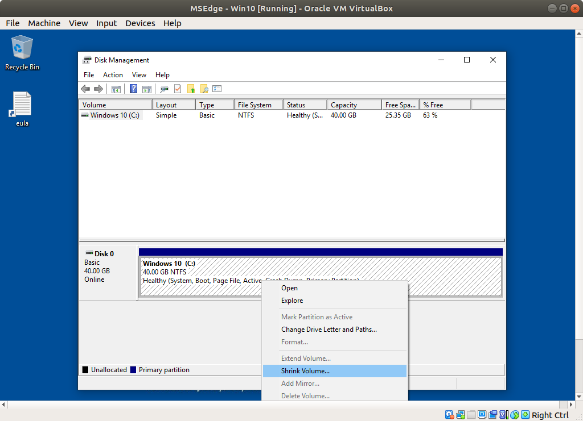This screenshot has height=421, width=583.
Task: Sort by the Free Space column header
Action: click(x=400, y=105)
